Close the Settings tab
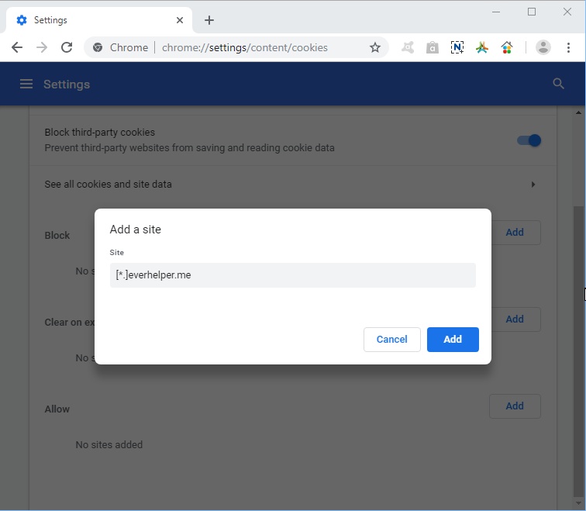 point(180,20)
